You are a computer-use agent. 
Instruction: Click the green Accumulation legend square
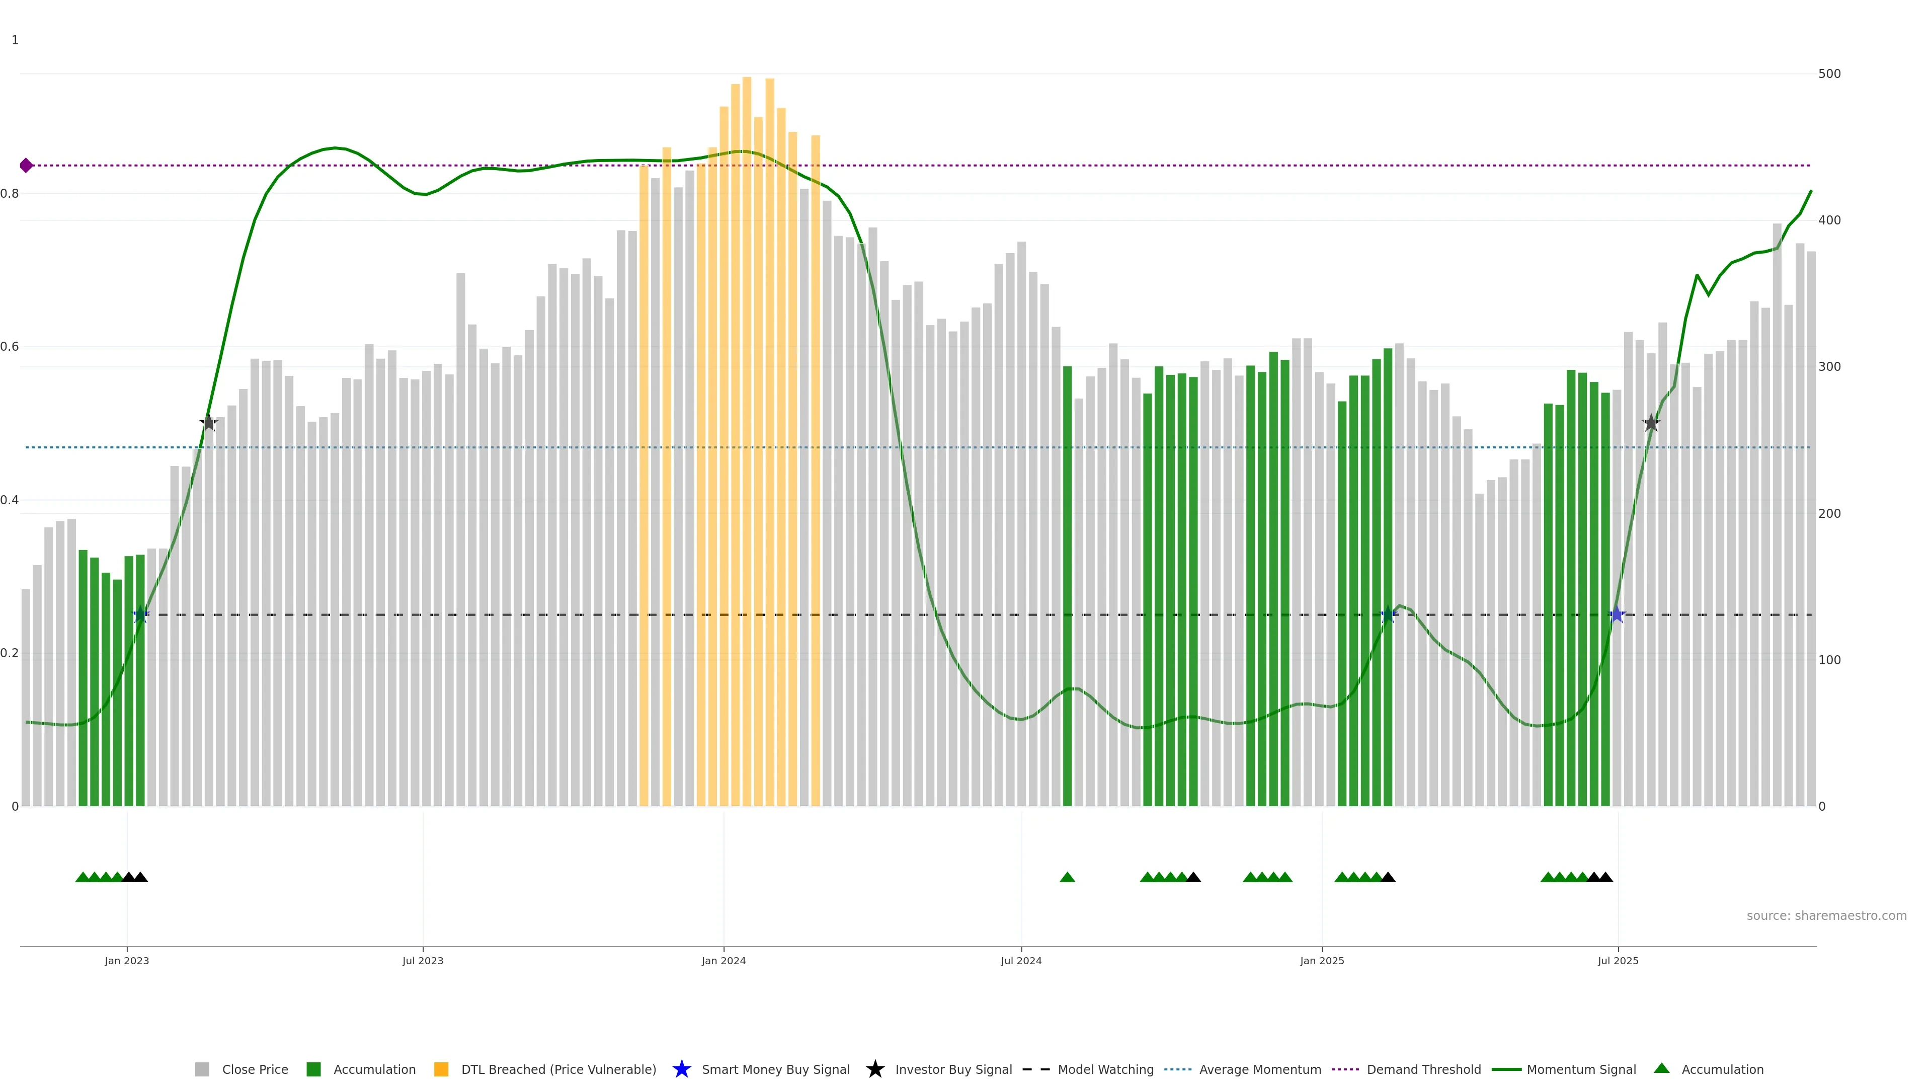pos(313,1069)
